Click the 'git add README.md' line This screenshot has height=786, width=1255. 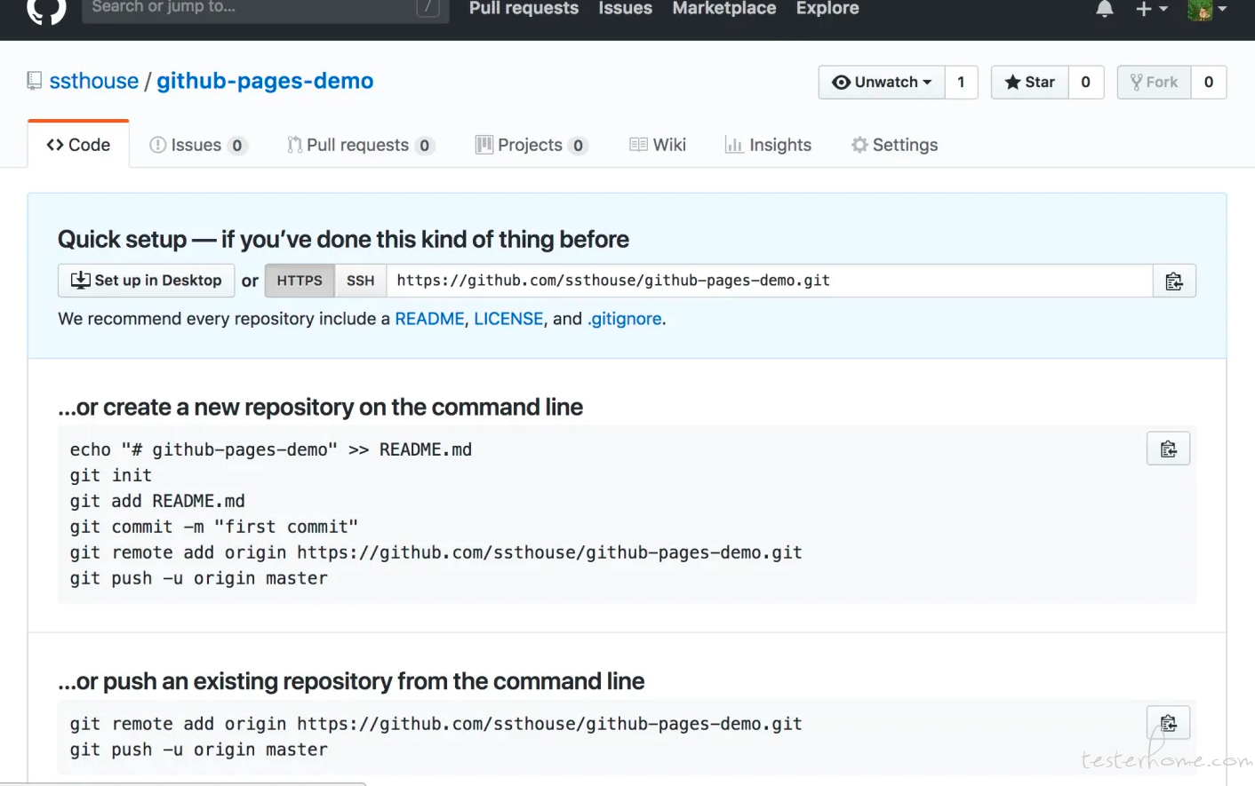(x=157, y=501)
